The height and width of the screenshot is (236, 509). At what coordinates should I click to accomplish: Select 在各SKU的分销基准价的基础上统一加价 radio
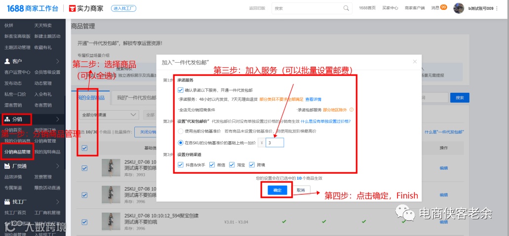[x=181, y=143]
